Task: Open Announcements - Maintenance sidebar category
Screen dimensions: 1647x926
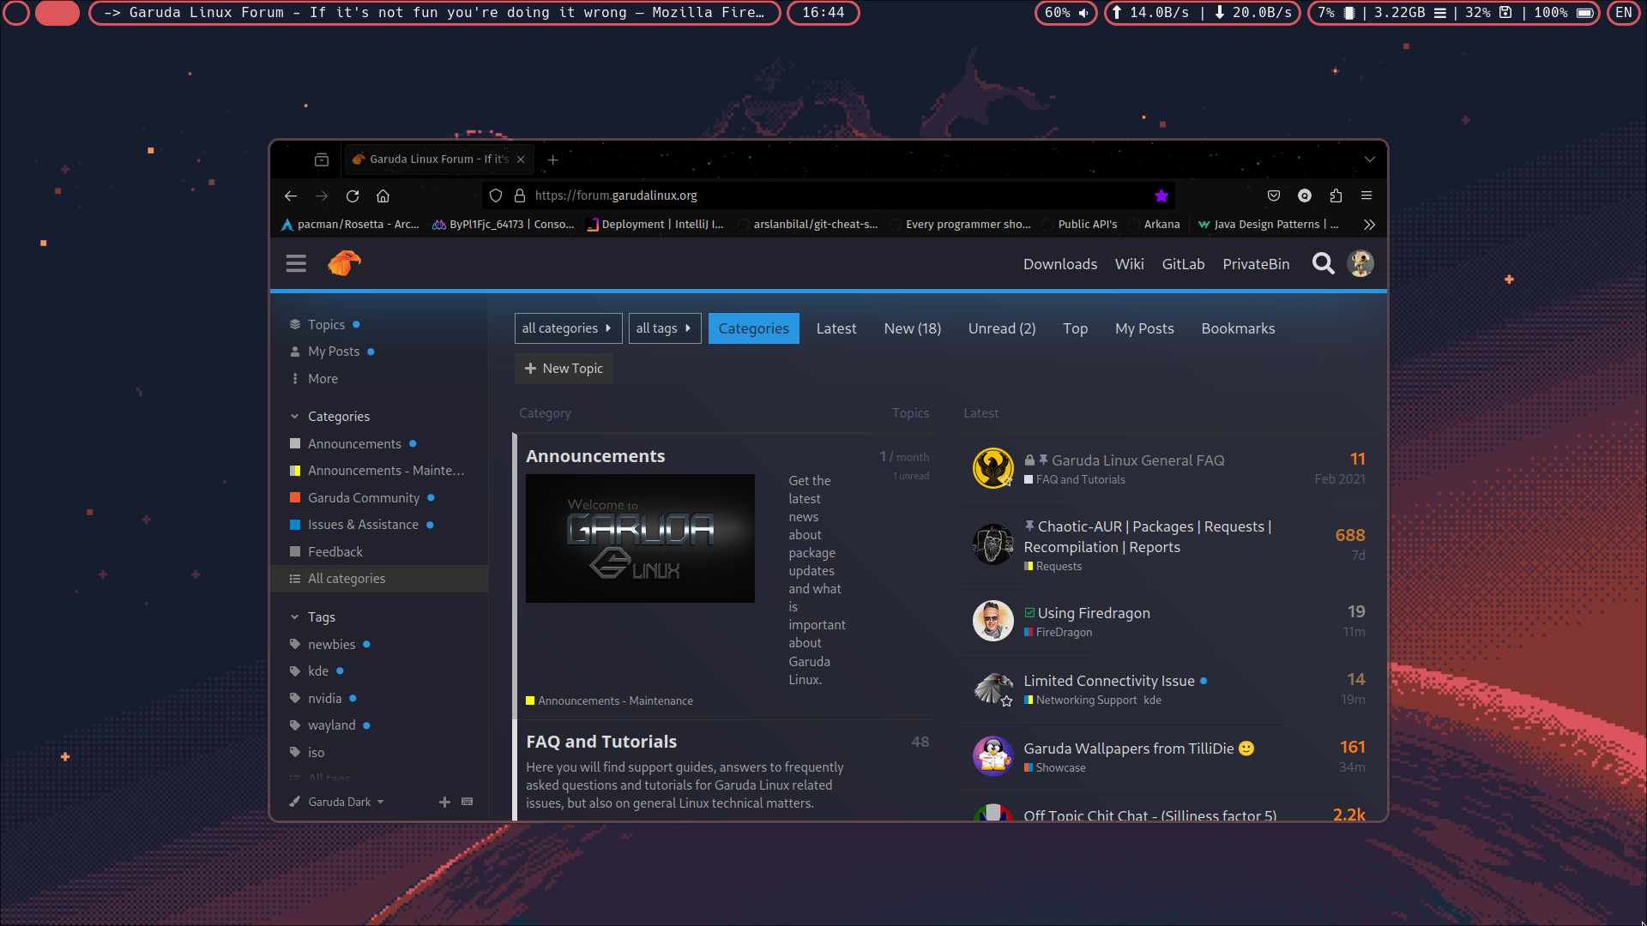Action: pyautogui.click(x=377, y=471)
